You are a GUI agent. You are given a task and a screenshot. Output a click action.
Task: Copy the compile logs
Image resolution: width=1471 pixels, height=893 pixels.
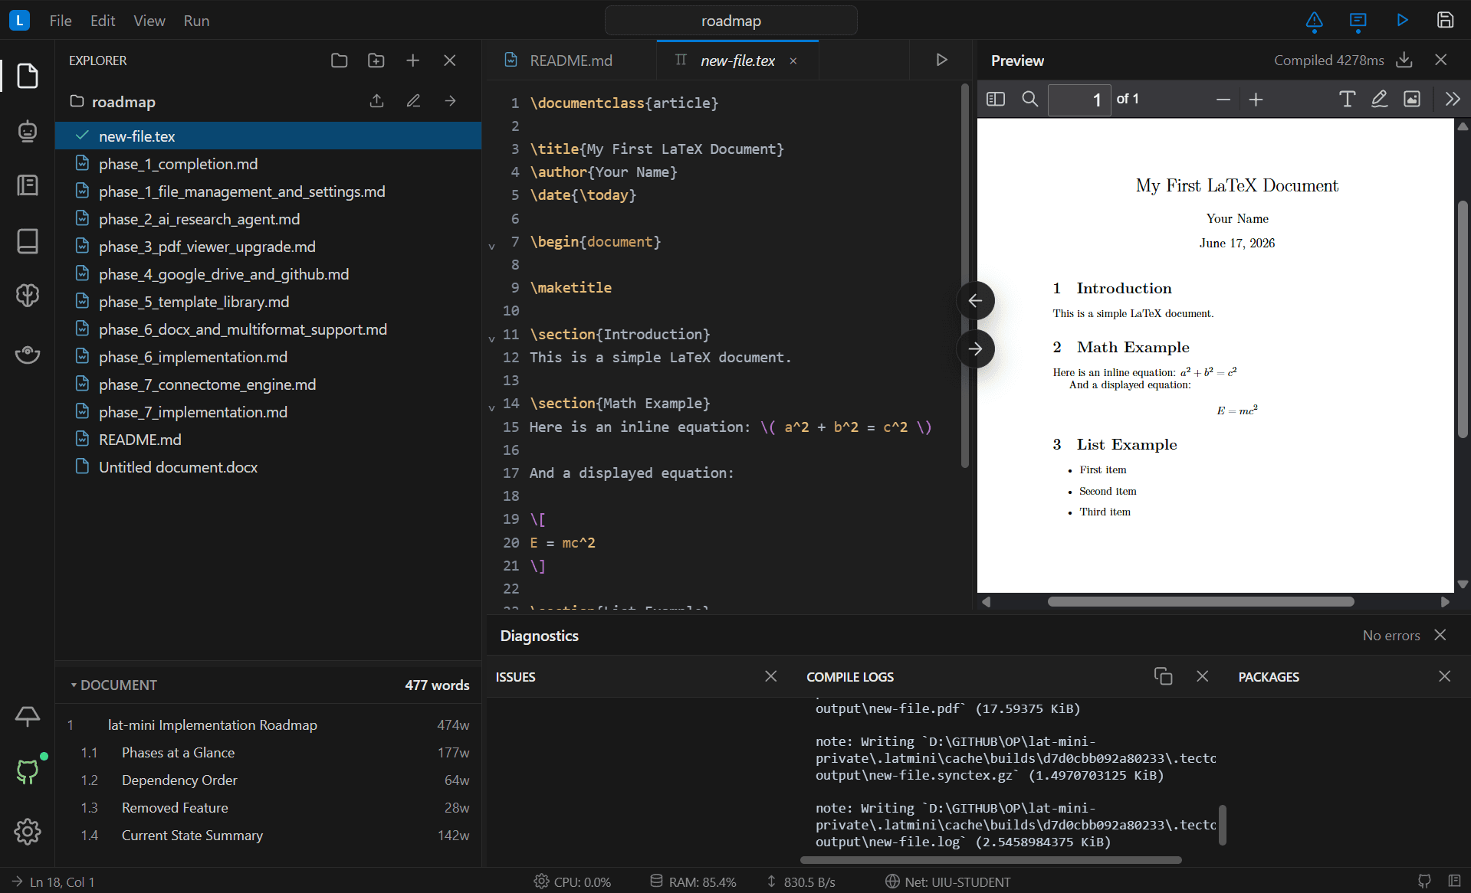point(1163,676)
